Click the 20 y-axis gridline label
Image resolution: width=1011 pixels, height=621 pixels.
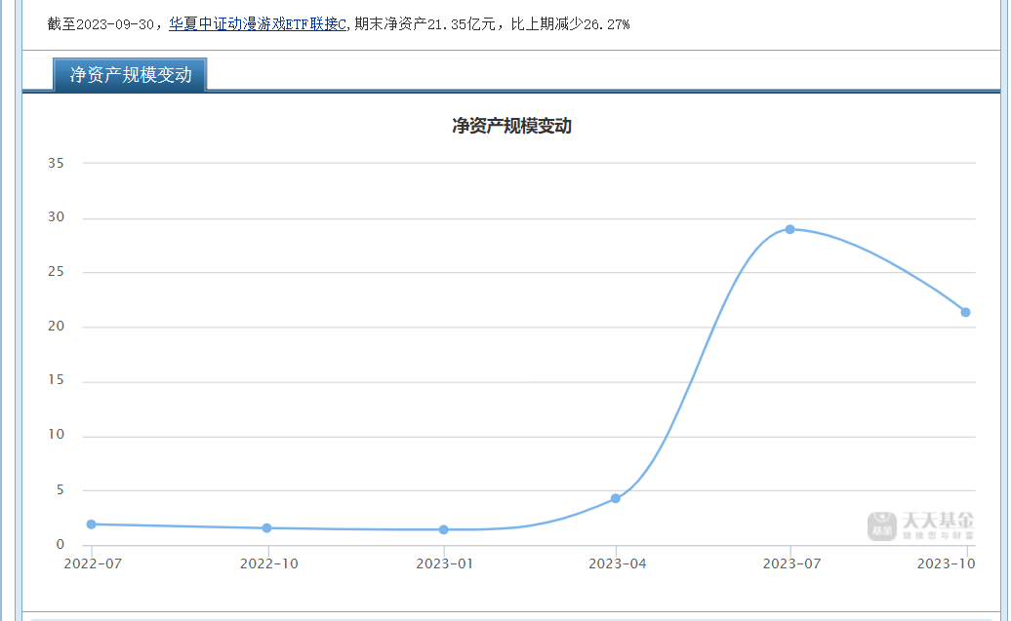[56, 326]
